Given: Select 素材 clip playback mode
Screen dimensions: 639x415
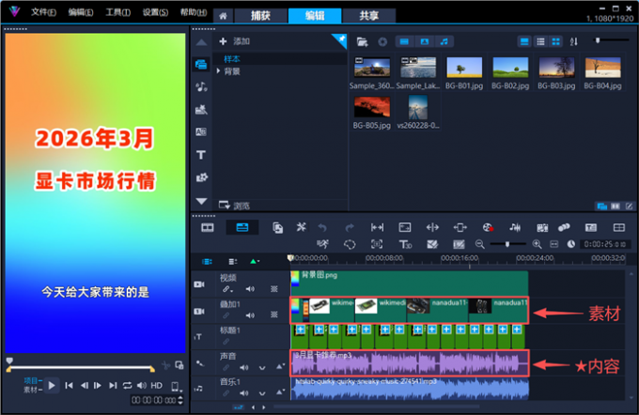Looking at the screenshot, I should 31,390.
